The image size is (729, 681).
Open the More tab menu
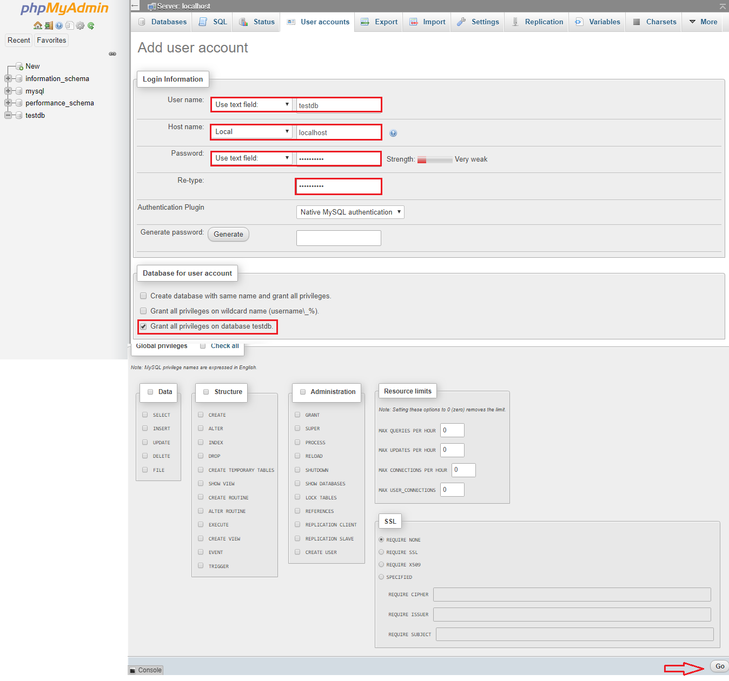[703, 22]
